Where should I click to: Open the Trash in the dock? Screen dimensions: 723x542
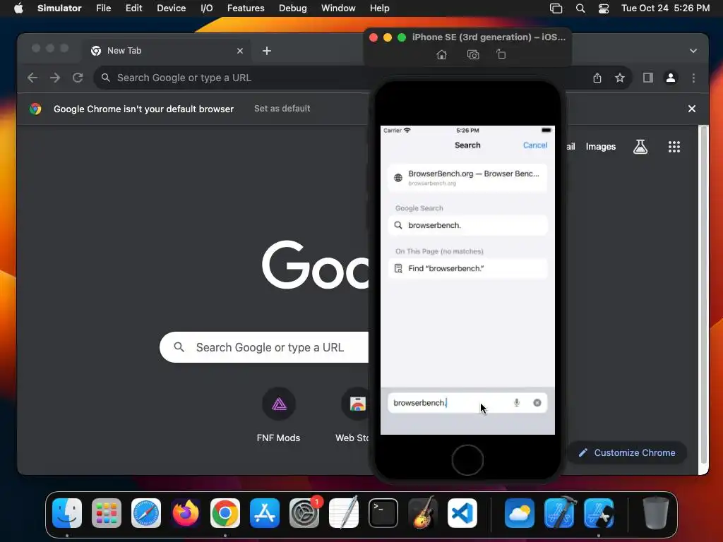pos(656,513)
